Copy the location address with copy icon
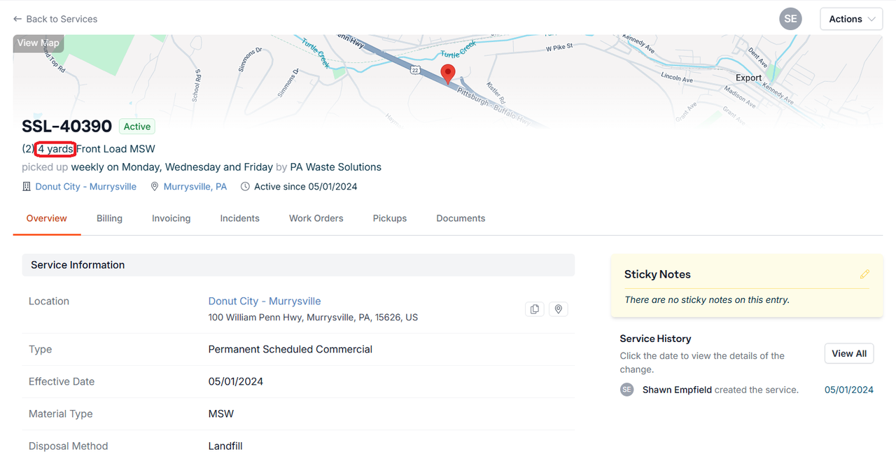The image size is (896, 461). pos(535,309)
